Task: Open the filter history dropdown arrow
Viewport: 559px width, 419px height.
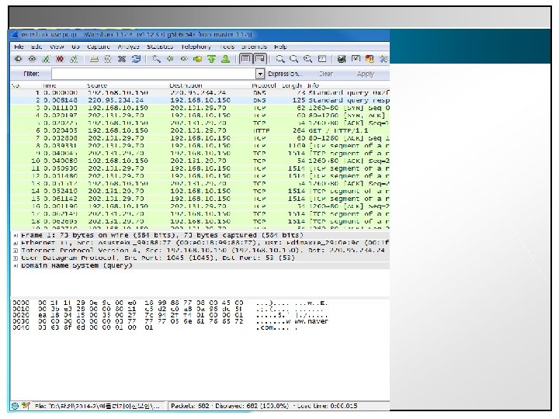Action: point(260,74)
